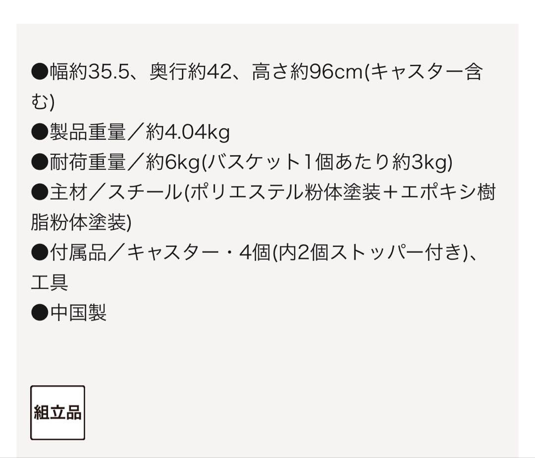Screen dimensions: 535x458
Task: Click the bullet before 付属品 accessories line
Action: point(40,253)
